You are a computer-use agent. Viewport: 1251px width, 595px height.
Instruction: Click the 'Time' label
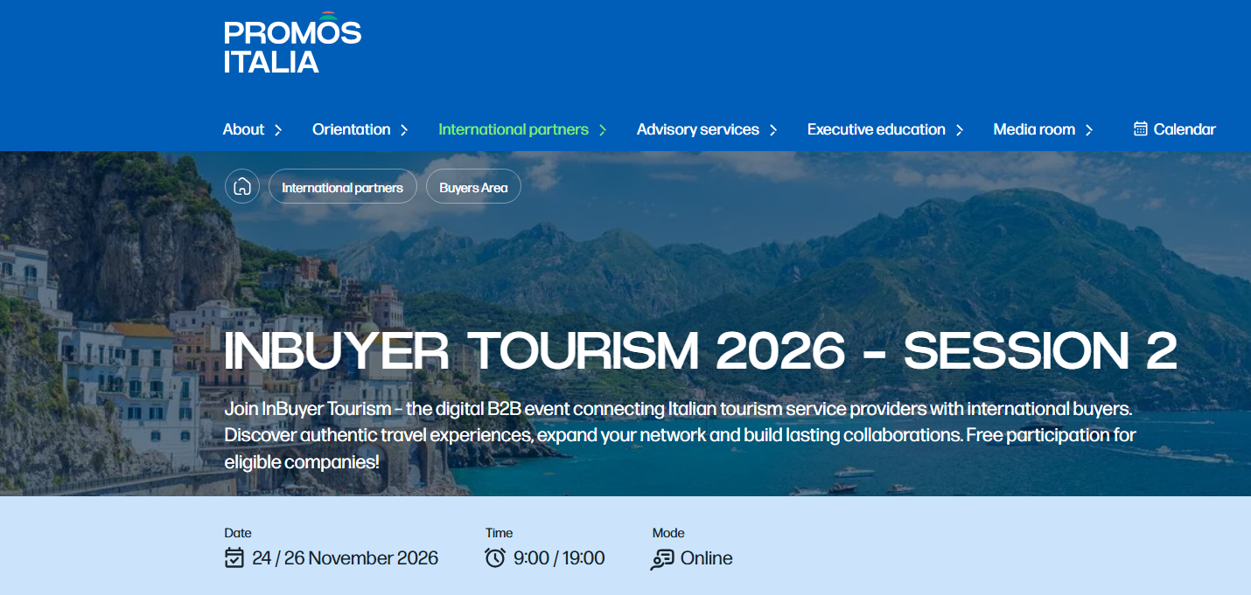499,533
